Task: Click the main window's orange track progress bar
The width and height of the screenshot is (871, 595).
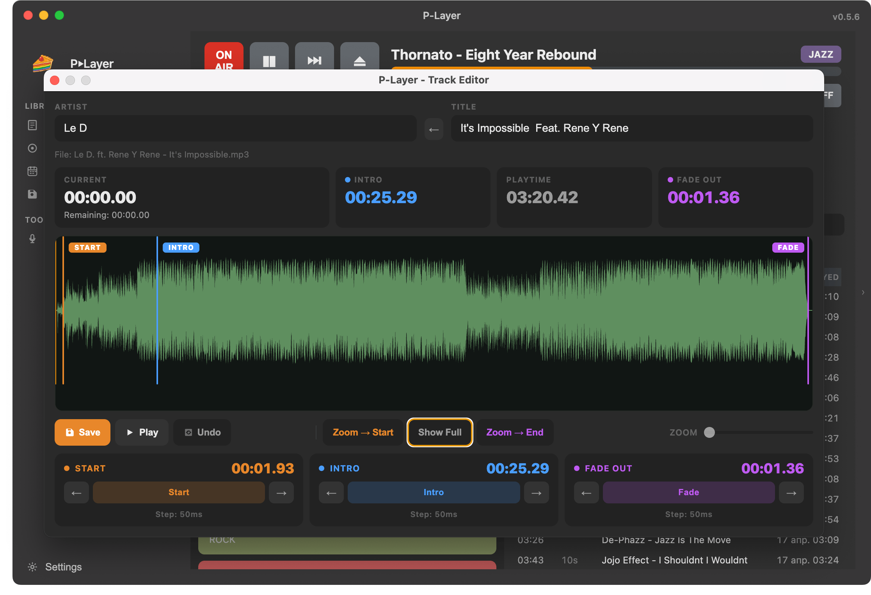Action: [492, 68]
